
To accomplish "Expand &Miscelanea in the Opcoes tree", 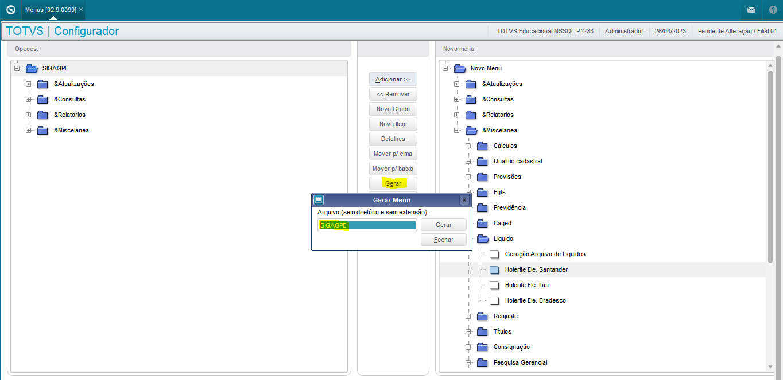I will point(29,130).
